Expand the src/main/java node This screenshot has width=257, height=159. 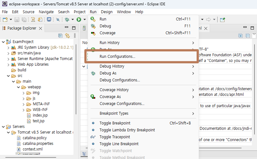(9, 53)
